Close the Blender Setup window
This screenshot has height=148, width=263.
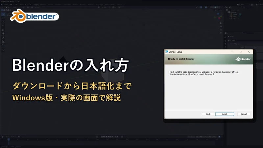click(249, 52)
